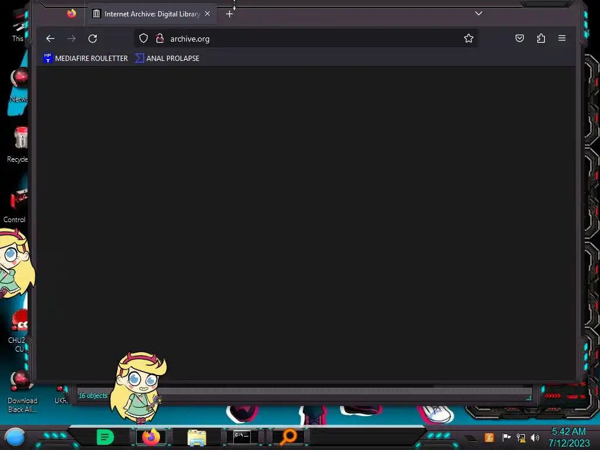Open the tracking protection shield icon
This screenshot has height=450, width=600.
pyautogui.click(x=144, y=38)
